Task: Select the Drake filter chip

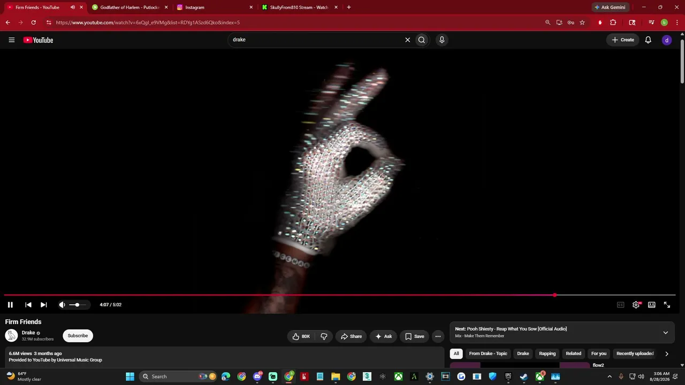Action: [523, 353]
